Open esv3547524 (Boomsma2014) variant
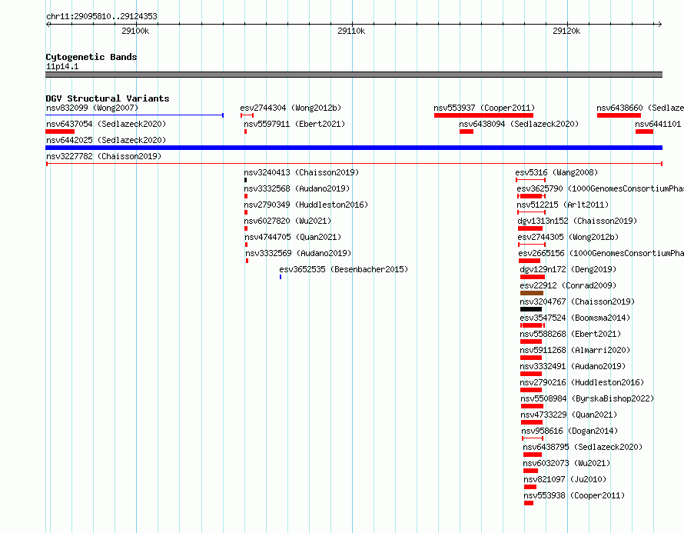Image resolution: width=684 pixels, height=533 pixels. point(575,318)
